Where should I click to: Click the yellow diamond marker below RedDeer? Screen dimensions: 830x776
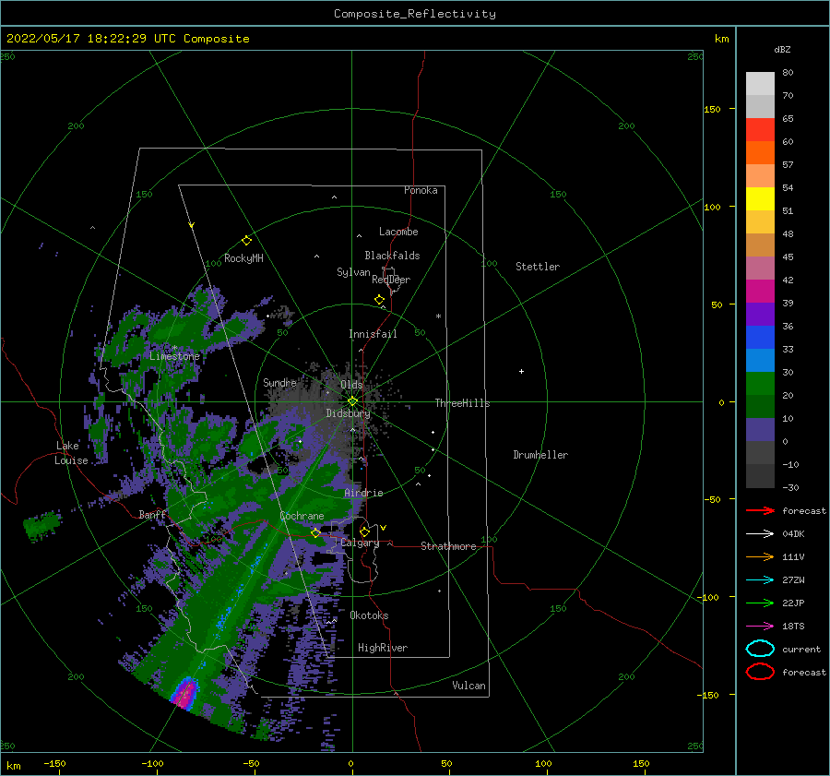pos(380,299)
